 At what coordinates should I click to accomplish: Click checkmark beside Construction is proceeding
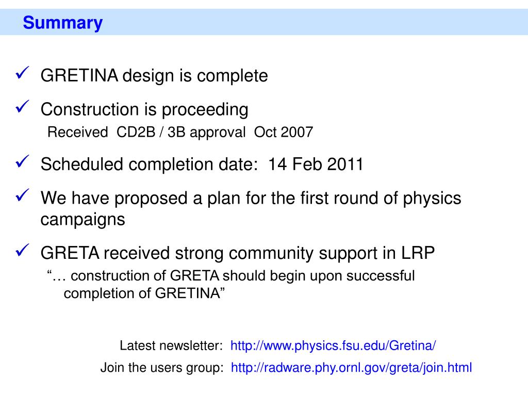pyautogui.click(x=22, y=107)
